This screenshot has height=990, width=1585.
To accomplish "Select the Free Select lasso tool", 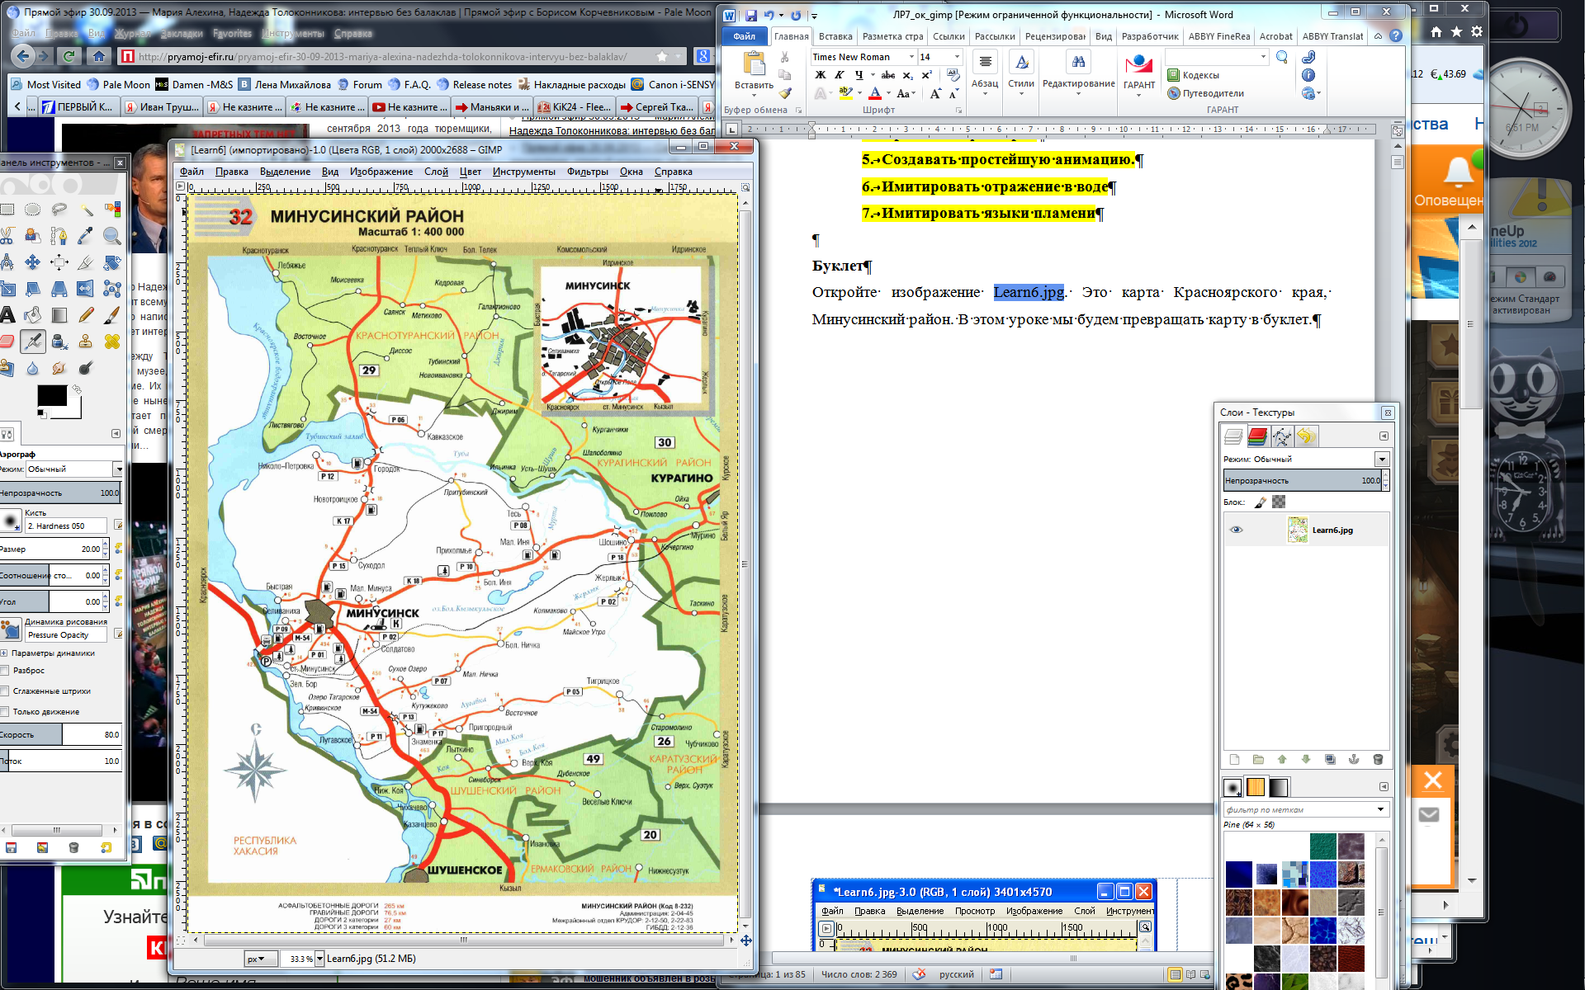I will [x=59, y=210].
